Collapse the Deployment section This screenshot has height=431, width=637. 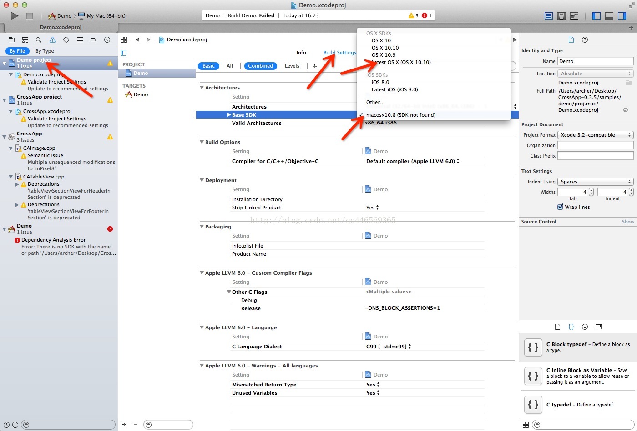coord(202,180)
